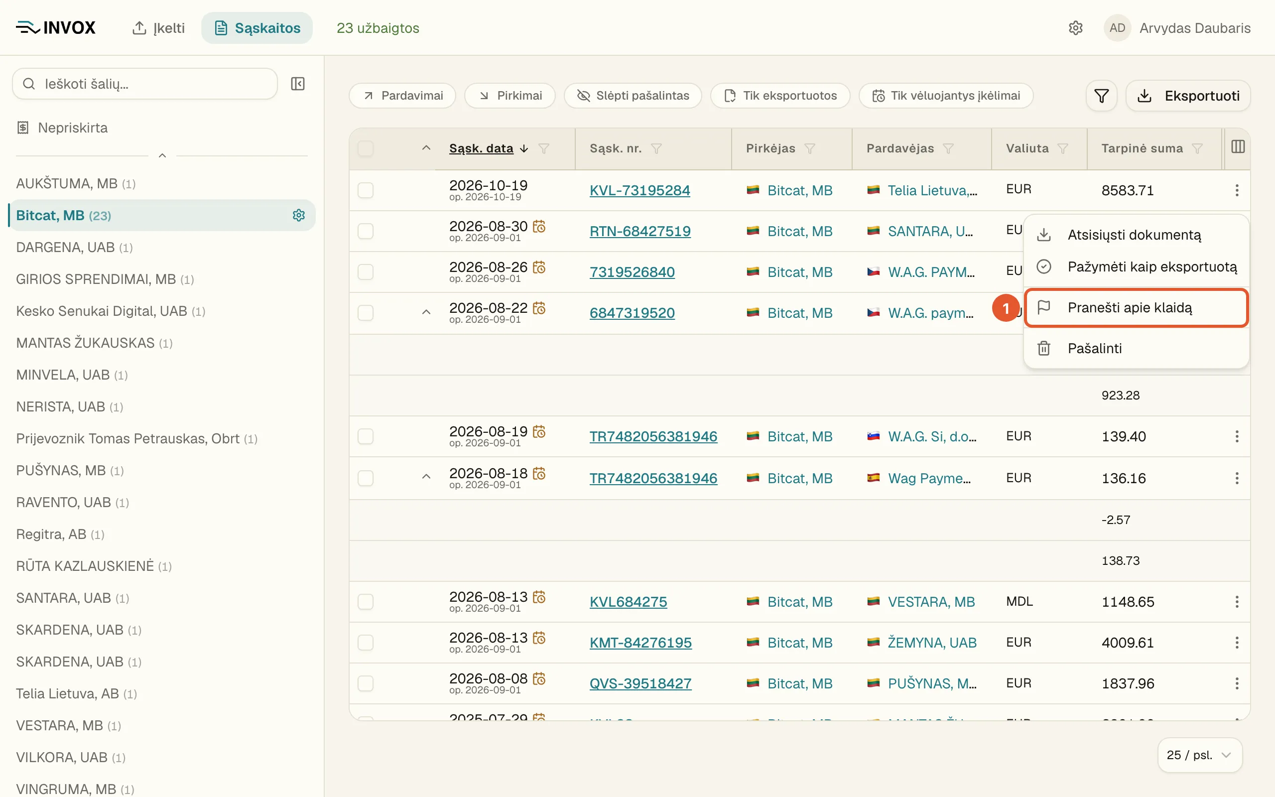Open row actions for invoice KMT-84276195
Screen dimensions: 1275x797
pyautogui.click(x=1237, y=643)
